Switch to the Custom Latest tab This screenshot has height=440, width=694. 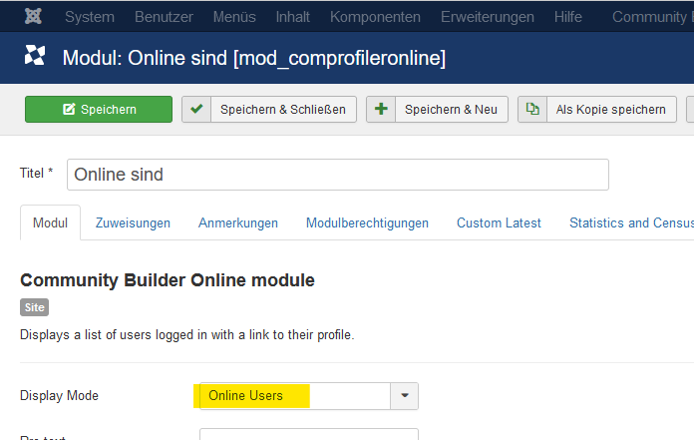[499, 222]
